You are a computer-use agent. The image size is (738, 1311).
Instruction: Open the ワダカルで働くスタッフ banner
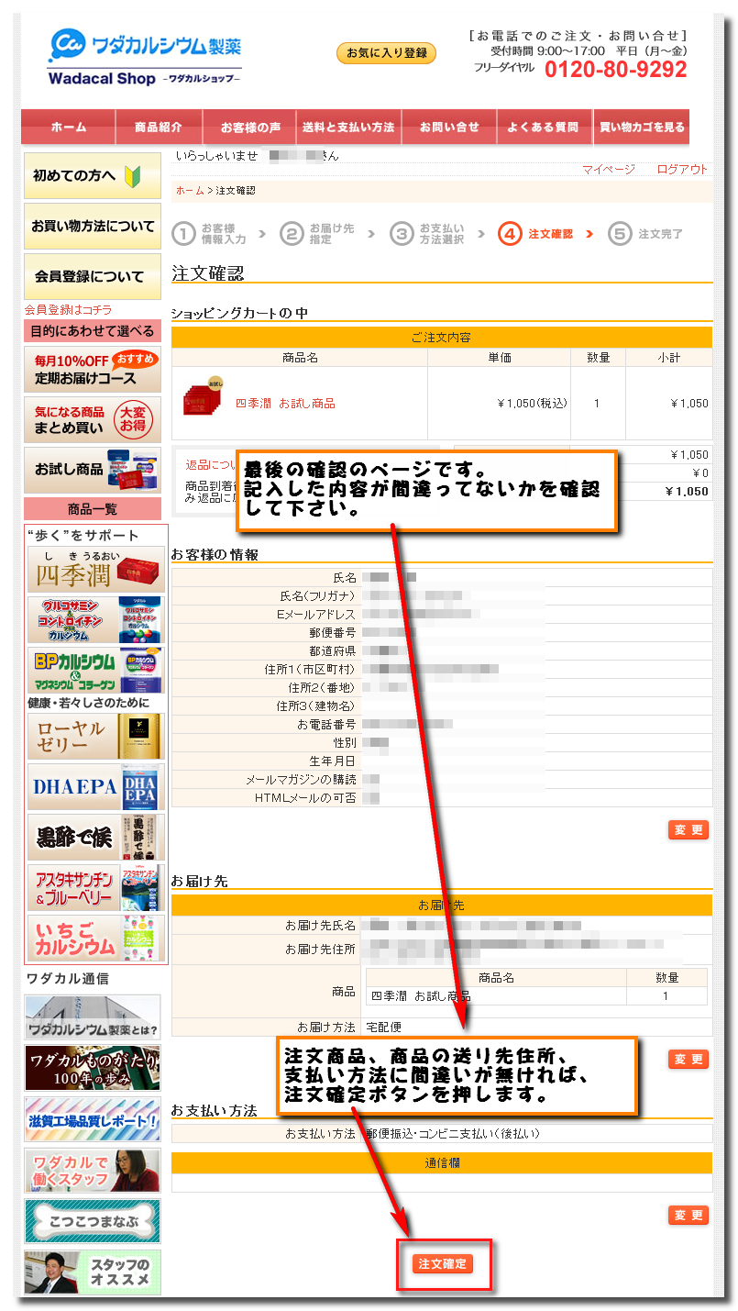click(x=93, y=1170)
